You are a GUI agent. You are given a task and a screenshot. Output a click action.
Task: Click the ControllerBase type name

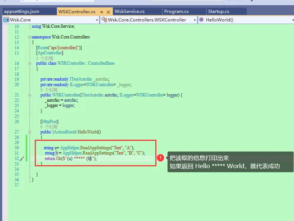(x=101, y=63)
